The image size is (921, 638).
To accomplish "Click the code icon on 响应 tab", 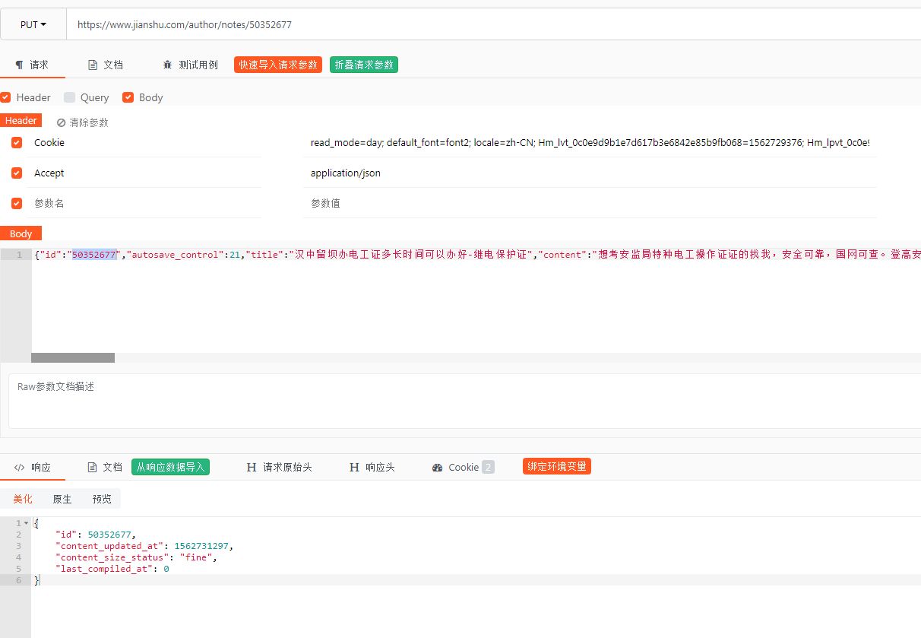I will coord(20,468).
